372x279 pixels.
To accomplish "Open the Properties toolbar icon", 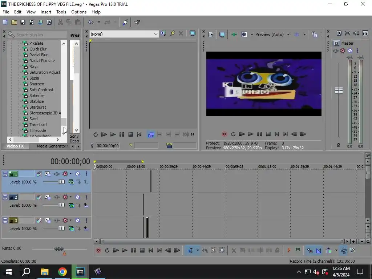I will tap(49, 22).
